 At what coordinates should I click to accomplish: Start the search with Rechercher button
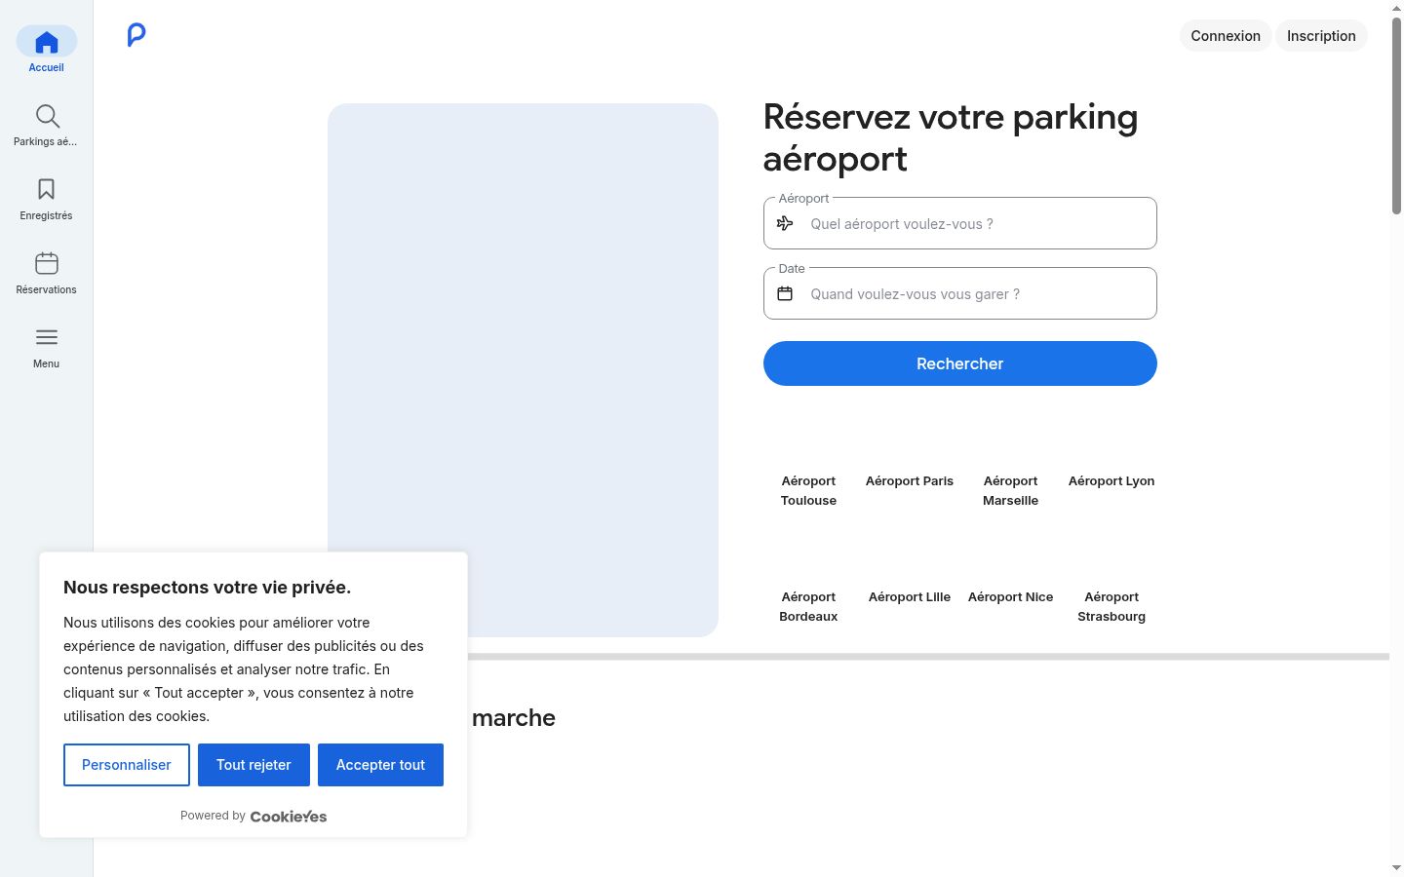coord(960,363)
